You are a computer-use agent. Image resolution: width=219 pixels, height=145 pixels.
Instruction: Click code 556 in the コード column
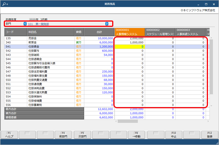[8, 105]
